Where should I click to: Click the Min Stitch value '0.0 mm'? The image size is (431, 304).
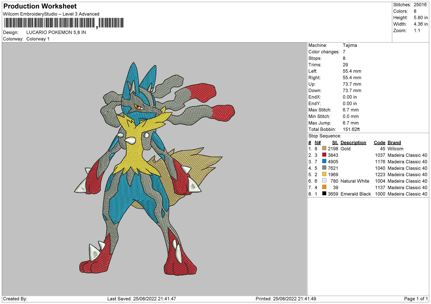(x=351, y=116)
